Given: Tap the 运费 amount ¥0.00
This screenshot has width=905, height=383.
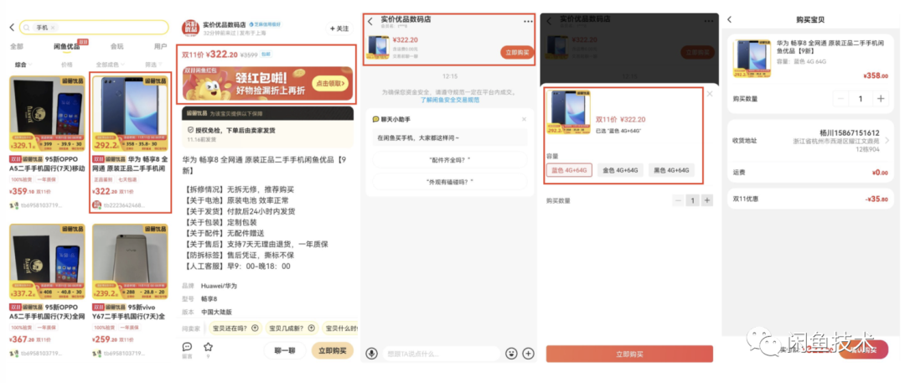Looking at the screenshot, I should [x=880, y=172].
